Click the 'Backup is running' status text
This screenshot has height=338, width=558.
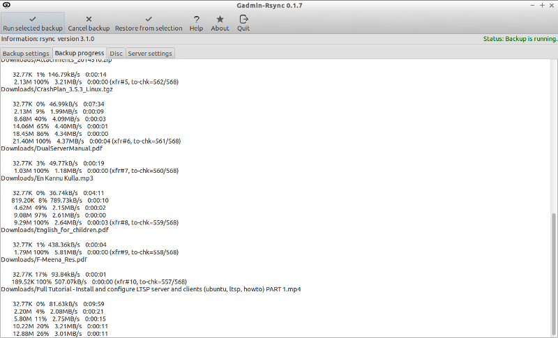click(519, 38)
